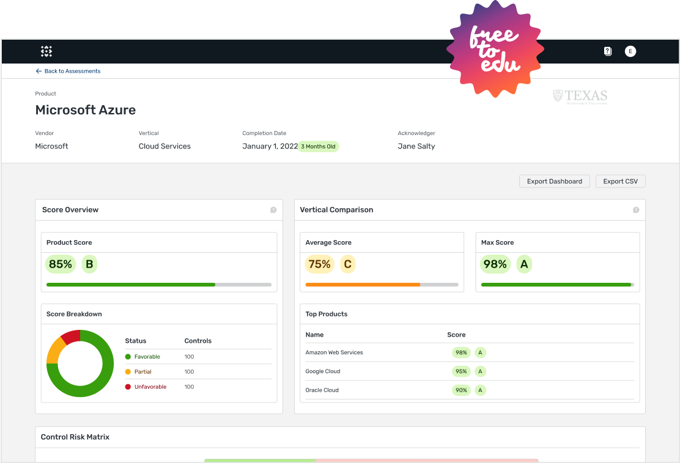Image resolution: width=680 pixels, height=463 pixels.
Task: Click the Export CSV button
Action: (x=620, y=181)
